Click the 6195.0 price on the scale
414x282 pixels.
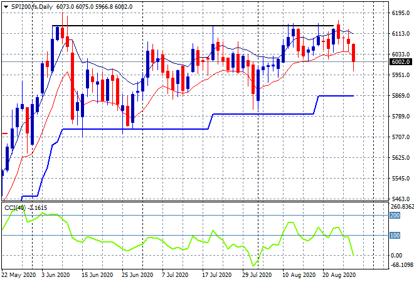401,13
